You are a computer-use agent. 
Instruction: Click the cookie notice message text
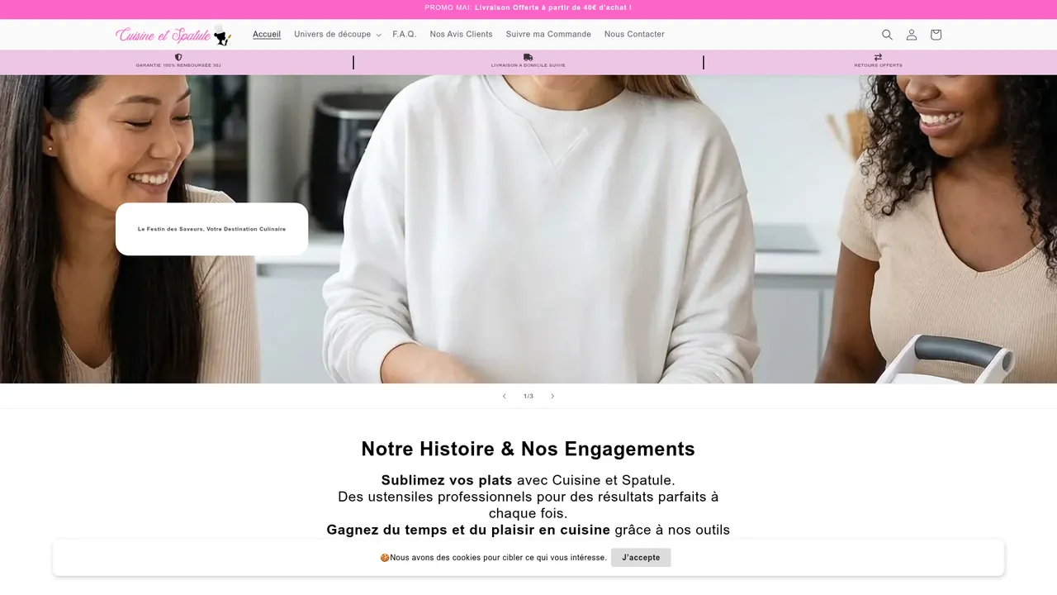[x=494, y=558]
